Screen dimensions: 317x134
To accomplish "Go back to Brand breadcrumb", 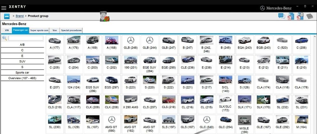I will click(20, 16).
